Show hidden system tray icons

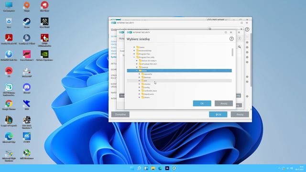279,168
